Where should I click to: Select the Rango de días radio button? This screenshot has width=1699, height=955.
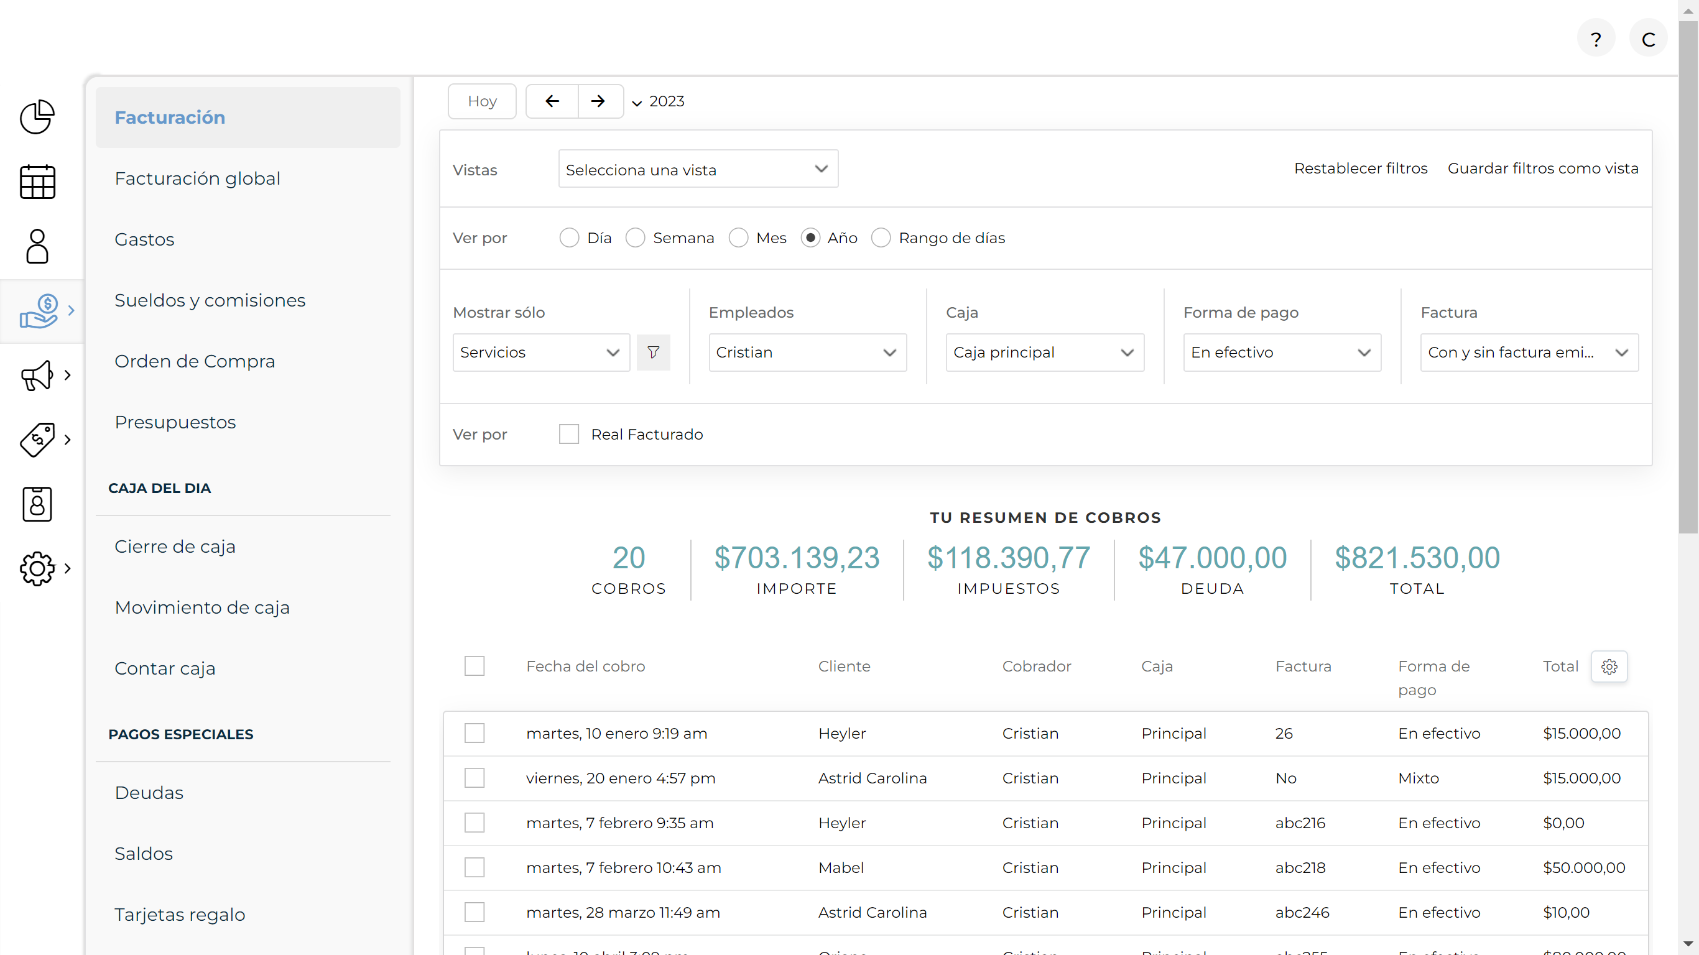881,238
